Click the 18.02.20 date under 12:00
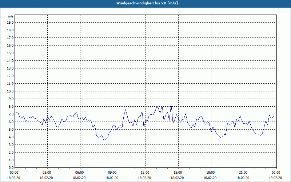Viewport: 291px width, 182px height. click(144, 178)
